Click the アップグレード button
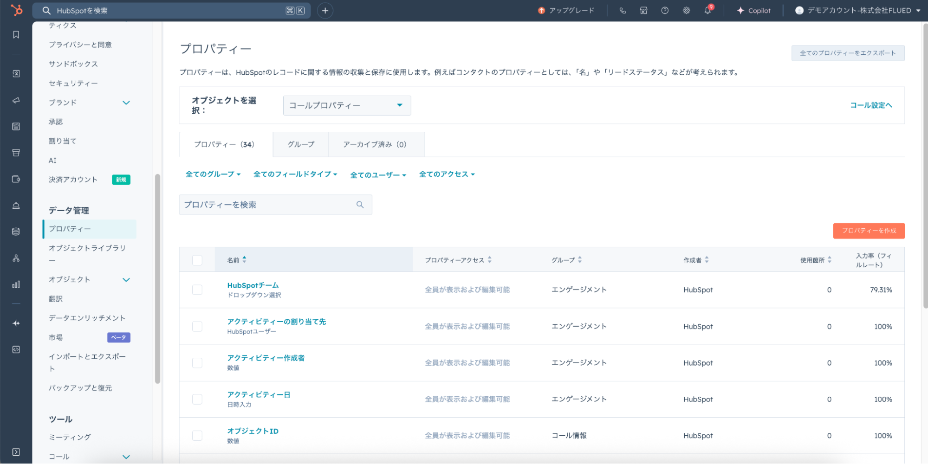Viewport: 928px width, 464px height. coord(566,11)
